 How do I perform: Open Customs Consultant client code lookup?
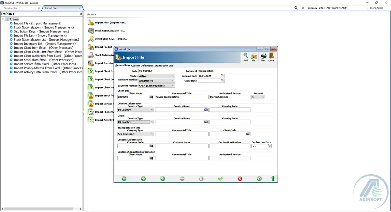[152, 158]
